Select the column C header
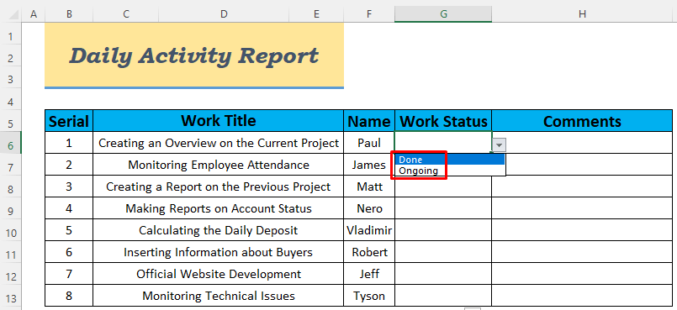 pyautogui.click(x=125, y=14)
